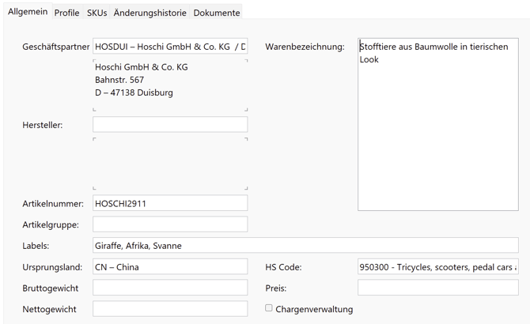This screenshot has width=530, height=324.
Task: Click into the Preis field
Action: pyautogui.click(x=437, y=288)
